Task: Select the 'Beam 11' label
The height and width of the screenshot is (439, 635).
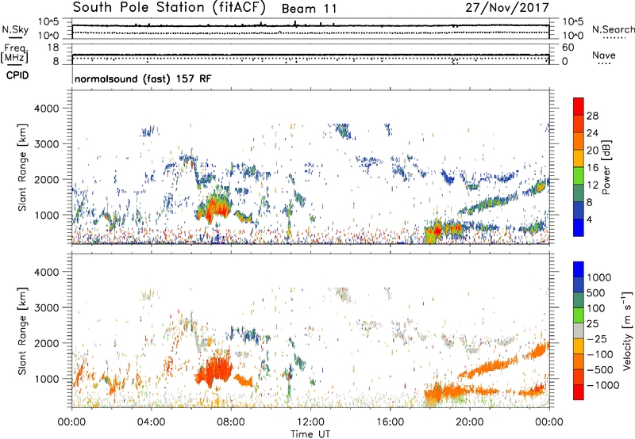Action: coord(309,9)
